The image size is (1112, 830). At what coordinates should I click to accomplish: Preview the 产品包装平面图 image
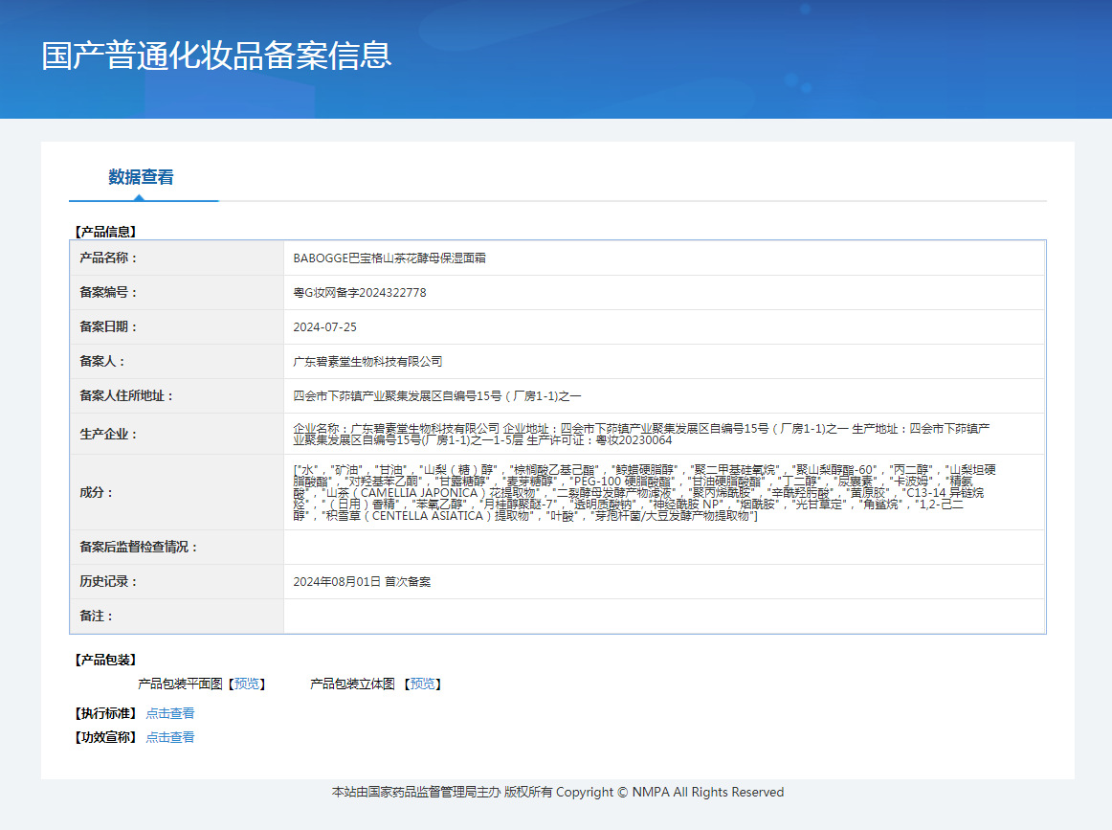tap(249, 684)
